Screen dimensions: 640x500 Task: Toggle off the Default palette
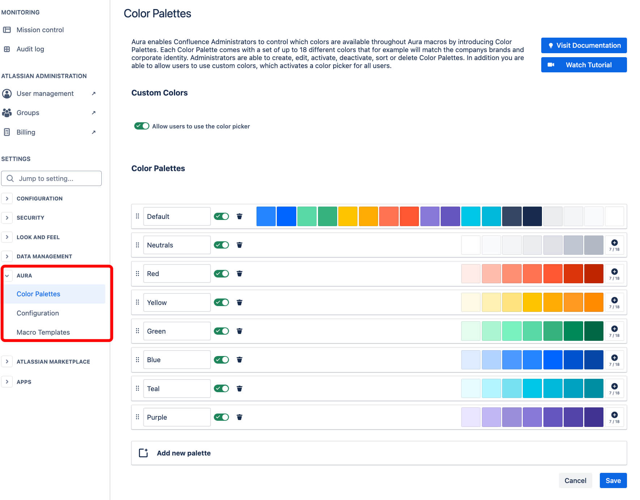221,216
